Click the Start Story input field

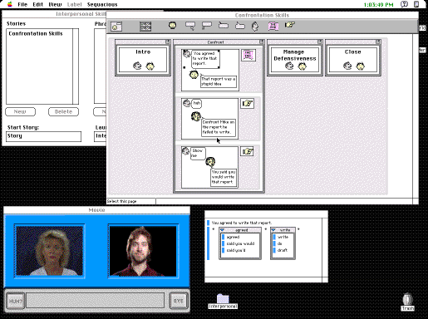click(43, 136)
